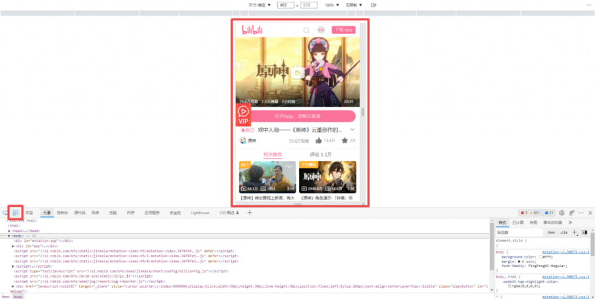Switch to the 控制台 console tab
Image resolution: width=595 pixels, height=299 pixels.
(62, 213)
